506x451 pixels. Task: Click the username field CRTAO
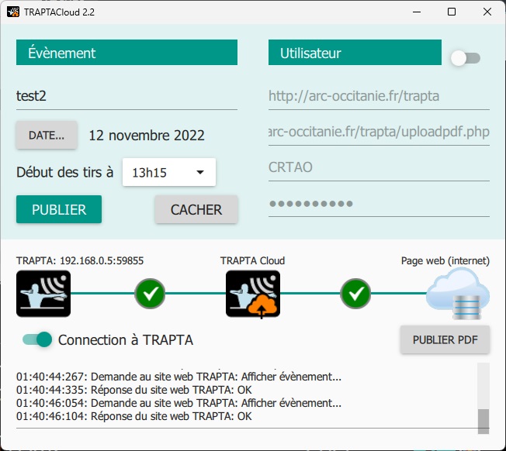(x=379, y=167)
